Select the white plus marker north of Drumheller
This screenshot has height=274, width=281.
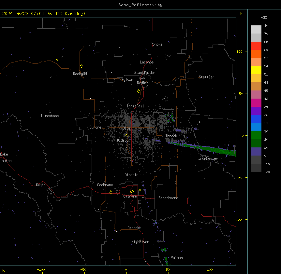200,122
